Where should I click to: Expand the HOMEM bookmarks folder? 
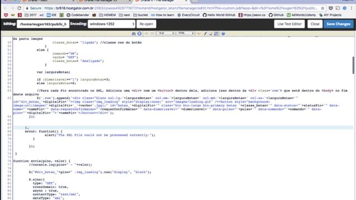[107, 15]
